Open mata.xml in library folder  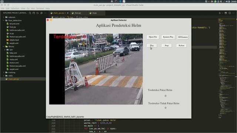(x=13, y=59)
